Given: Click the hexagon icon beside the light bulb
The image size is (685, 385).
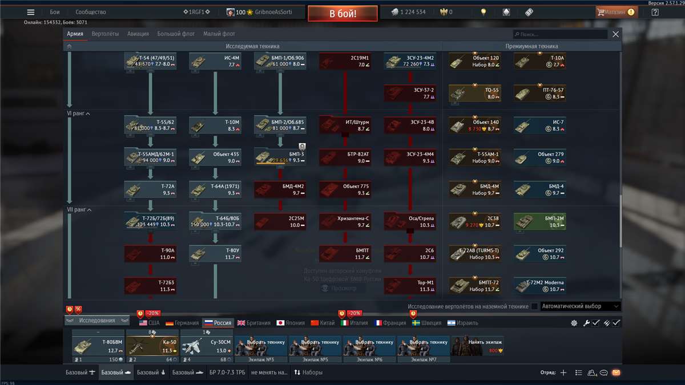Looking at the screenshot, I should tap(506, 12).
